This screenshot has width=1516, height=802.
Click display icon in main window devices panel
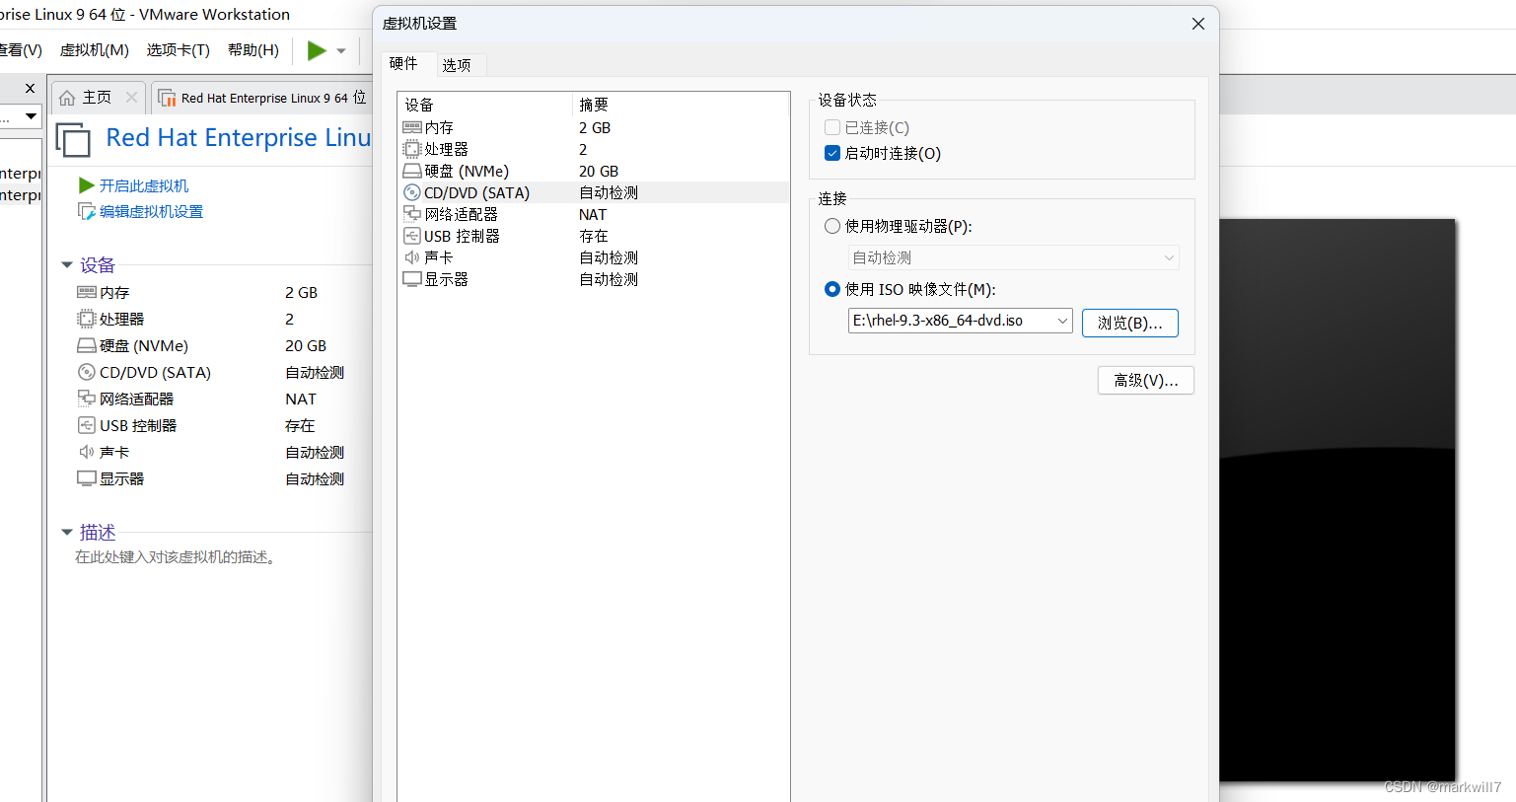pos(87,478)
